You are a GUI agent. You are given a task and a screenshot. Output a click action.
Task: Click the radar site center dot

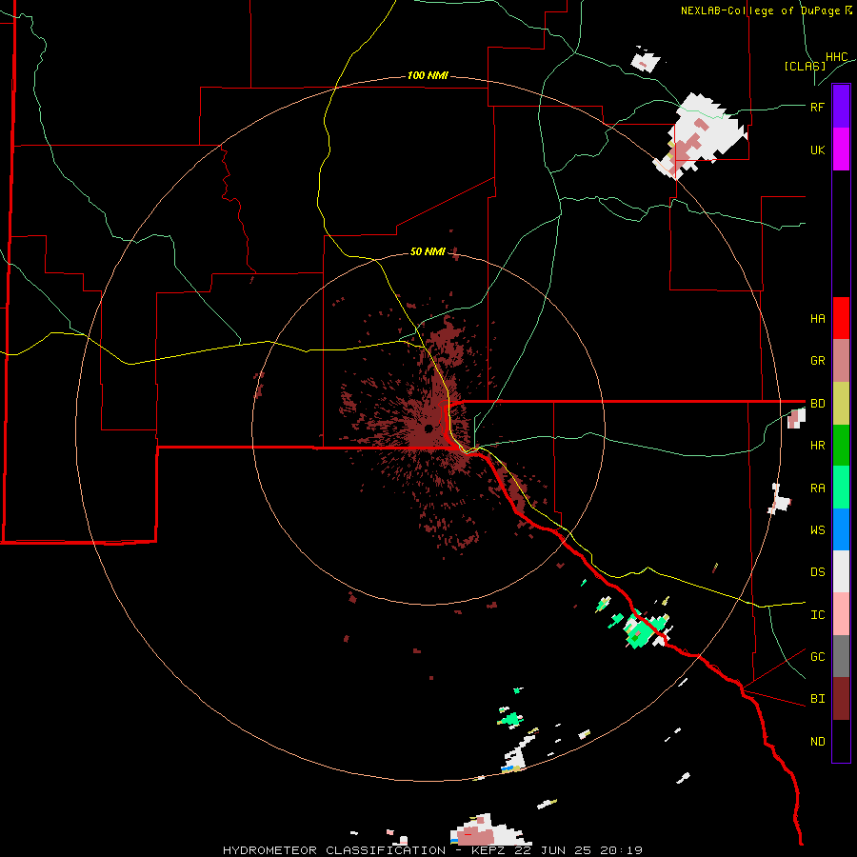(x=428, y=428)
